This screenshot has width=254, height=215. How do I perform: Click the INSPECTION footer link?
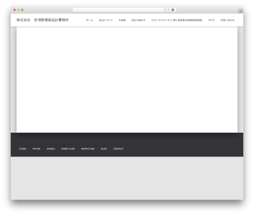(x=88, y=149)
